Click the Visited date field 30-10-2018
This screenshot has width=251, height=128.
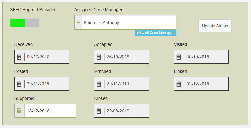click(206, 57)
